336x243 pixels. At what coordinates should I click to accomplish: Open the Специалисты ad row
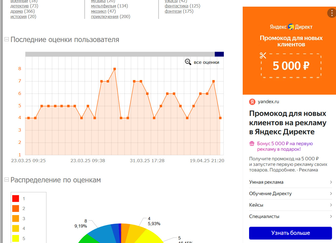(x=291, y=216)
